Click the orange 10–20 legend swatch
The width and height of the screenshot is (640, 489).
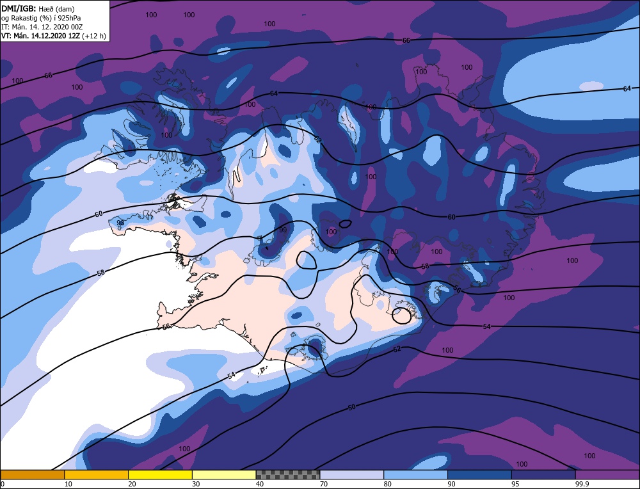pyautogui.click(x=97, y=474)
